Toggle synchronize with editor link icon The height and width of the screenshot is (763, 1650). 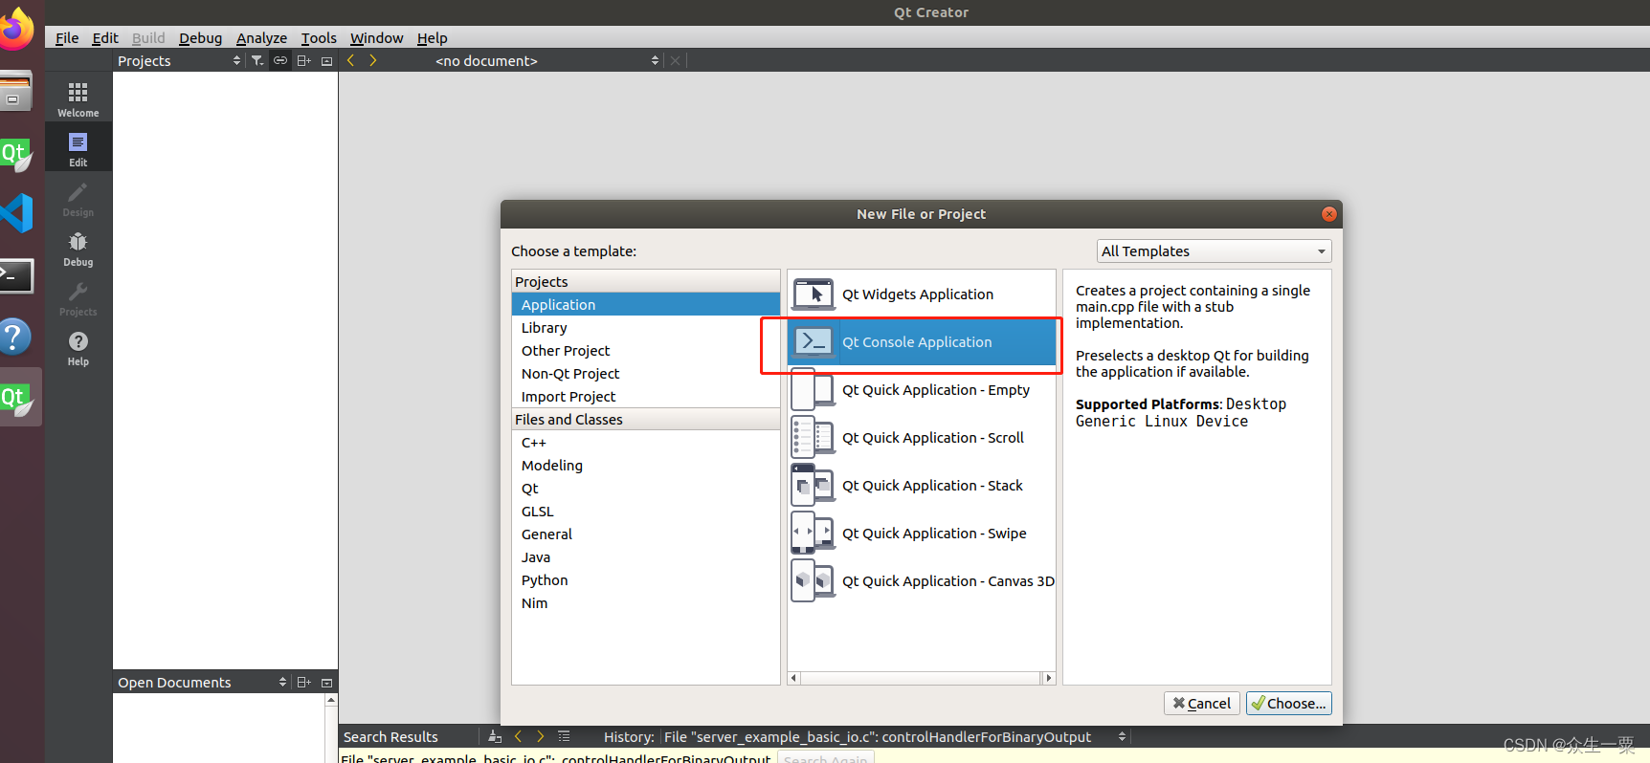coord(280,60)
